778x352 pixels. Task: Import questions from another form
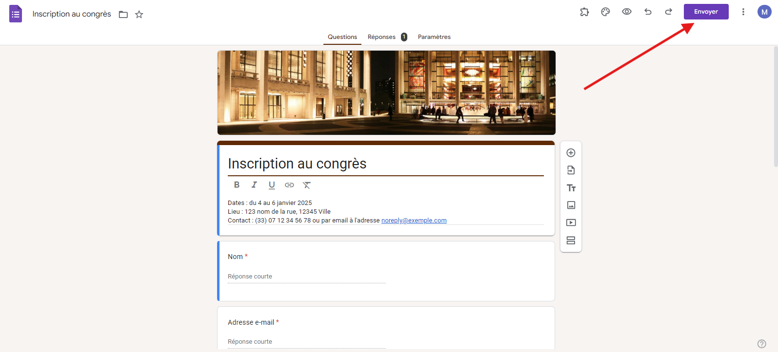click(571, 170)
